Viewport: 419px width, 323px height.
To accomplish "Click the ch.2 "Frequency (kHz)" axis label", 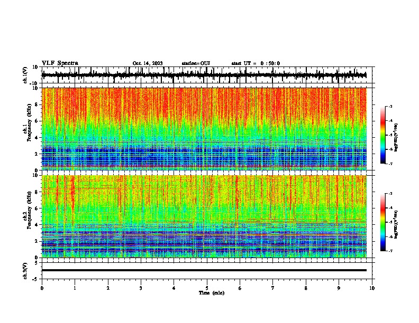I will pos(29,210).
